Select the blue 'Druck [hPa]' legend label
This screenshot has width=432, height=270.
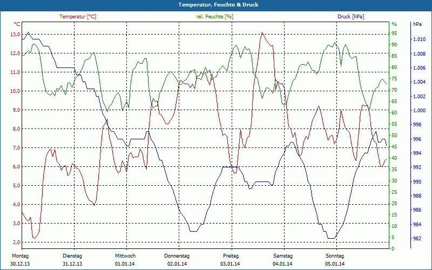coord(350,17)
